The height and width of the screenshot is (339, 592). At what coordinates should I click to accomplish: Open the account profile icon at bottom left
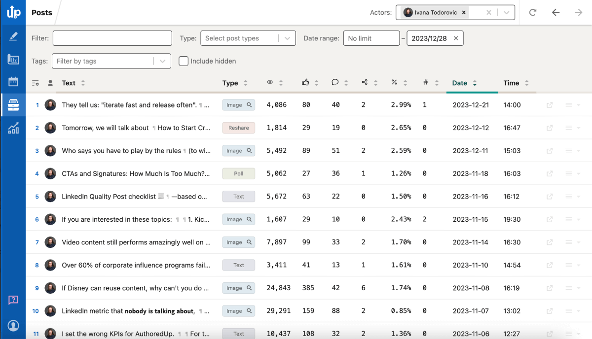tap(13, 326)
